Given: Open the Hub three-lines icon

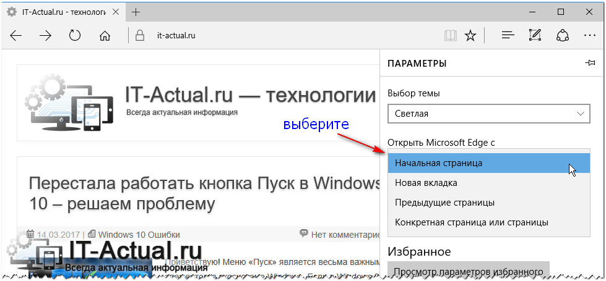Looking at the screenshot, I should click(508, 36).
